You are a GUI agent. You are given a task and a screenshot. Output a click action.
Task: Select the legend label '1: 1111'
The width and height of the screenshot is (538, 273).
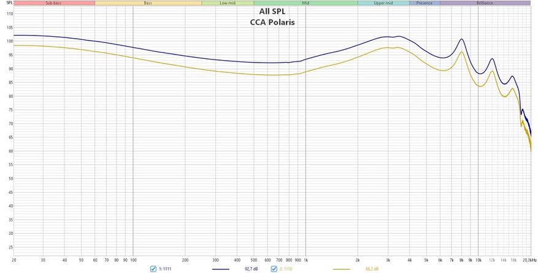pyautogui.click(x=164, y=269)
